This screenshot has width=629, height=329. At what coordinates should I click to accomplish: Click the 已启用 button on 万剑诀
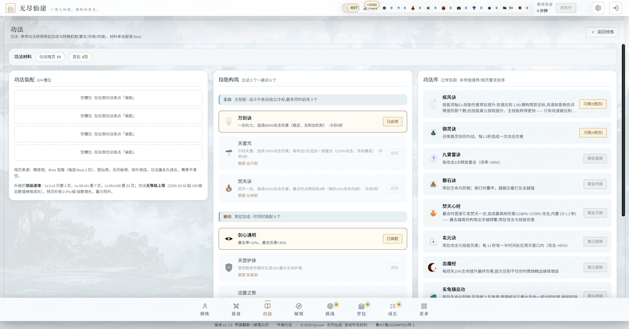[x=392, y=122]
